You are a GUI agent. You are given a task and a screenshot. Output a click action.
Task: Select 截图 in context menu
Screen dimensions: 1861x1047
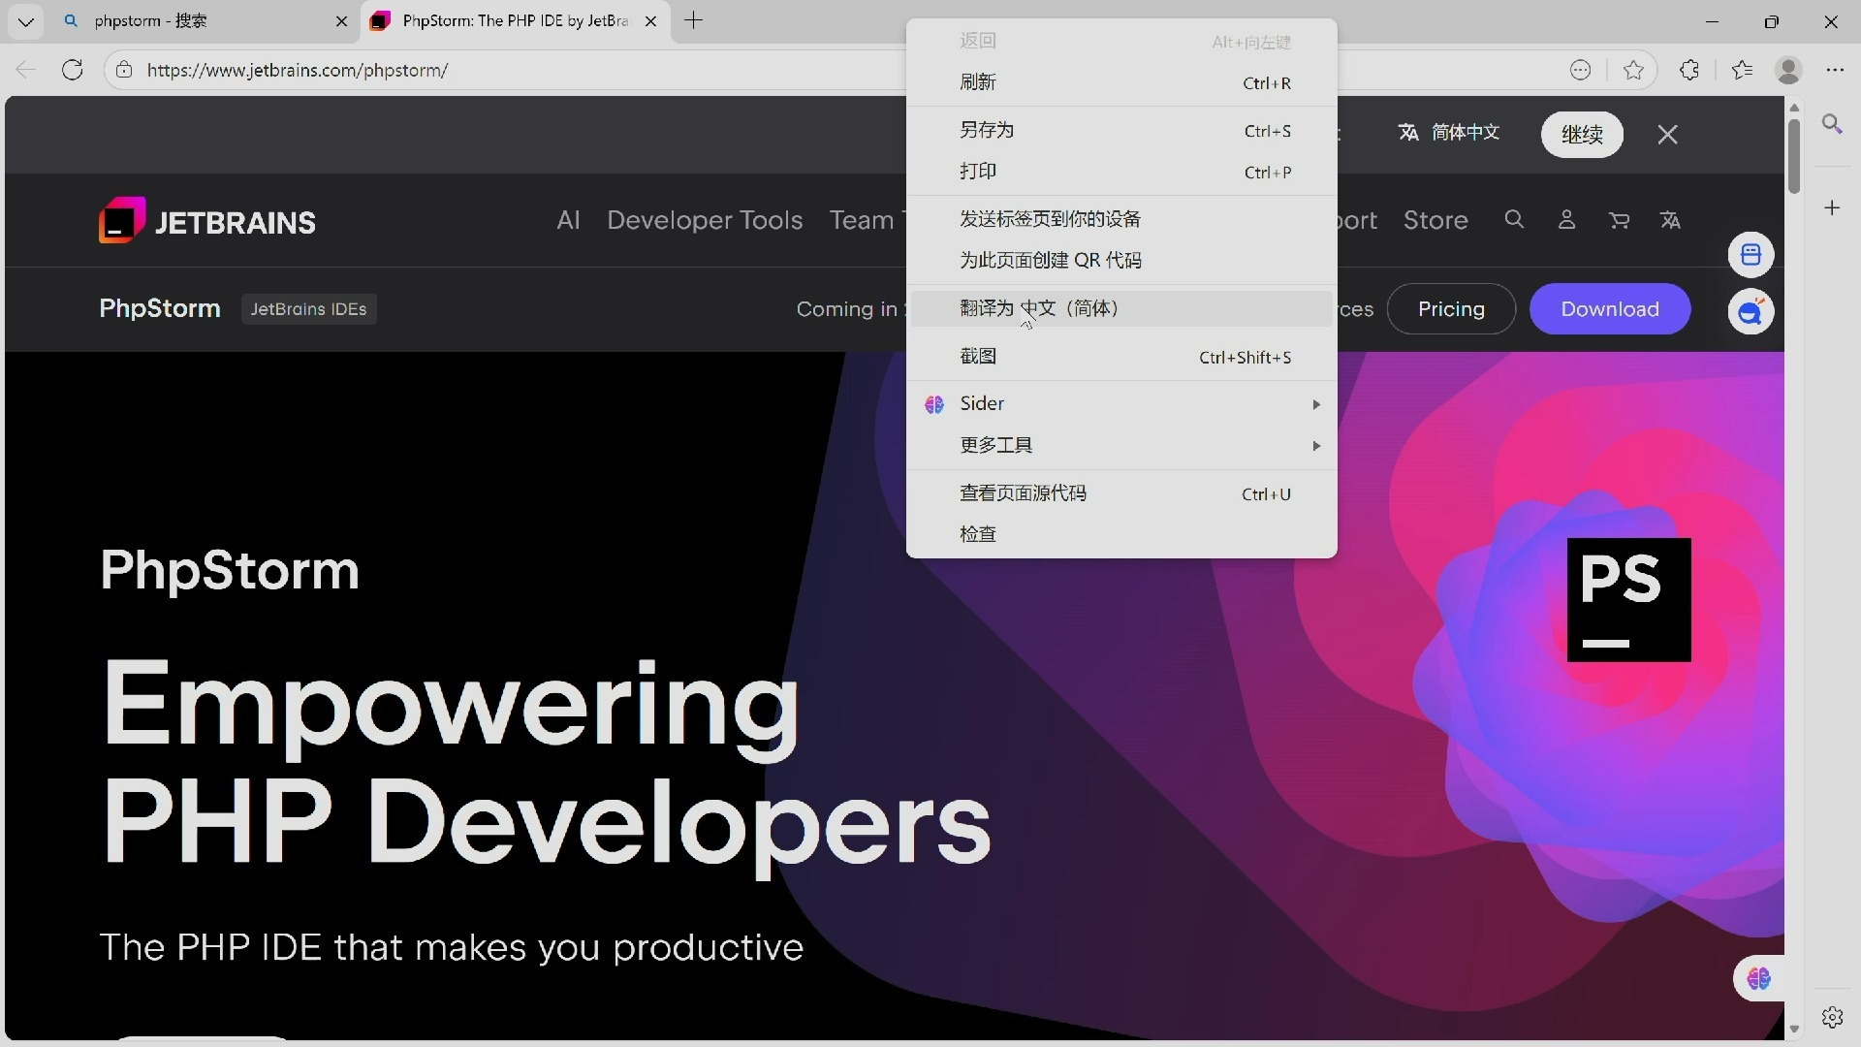point(1121,357)
